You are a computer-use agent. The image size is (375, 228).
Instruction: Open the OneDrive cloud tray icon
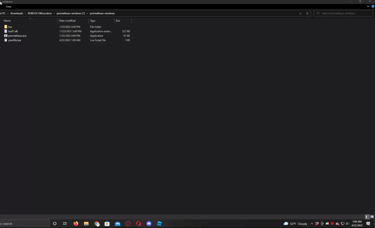337,224
